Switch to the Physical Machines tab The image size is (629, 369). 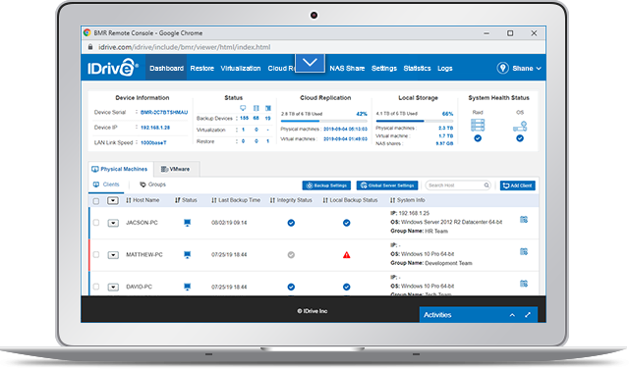[x=120, y=169]
